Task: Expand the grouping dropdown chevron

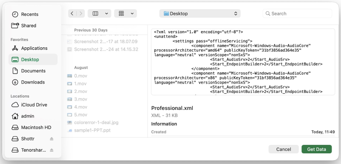Action: [x=132, y=14]
